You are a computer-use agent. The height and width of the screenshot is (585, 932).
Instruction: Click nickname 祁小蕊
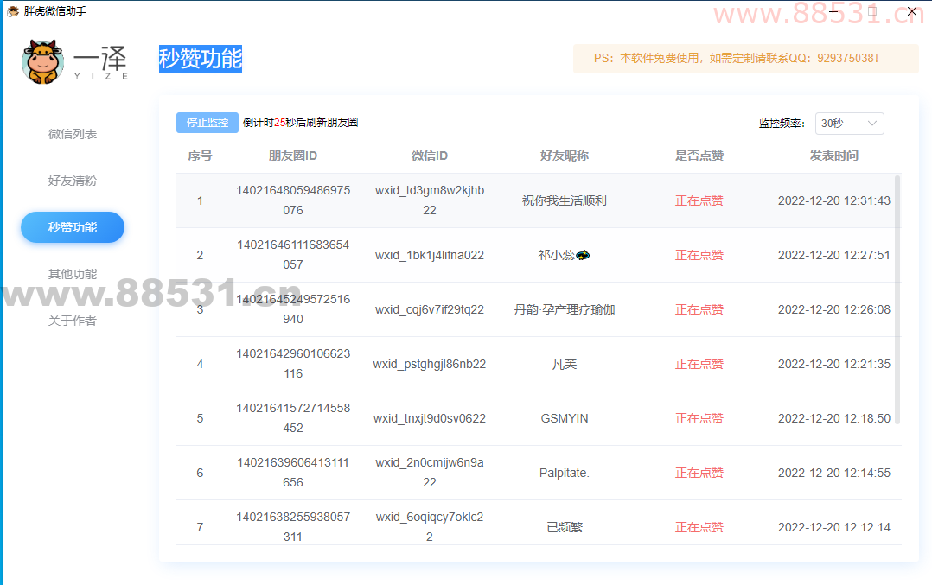(x=557, y=256)
